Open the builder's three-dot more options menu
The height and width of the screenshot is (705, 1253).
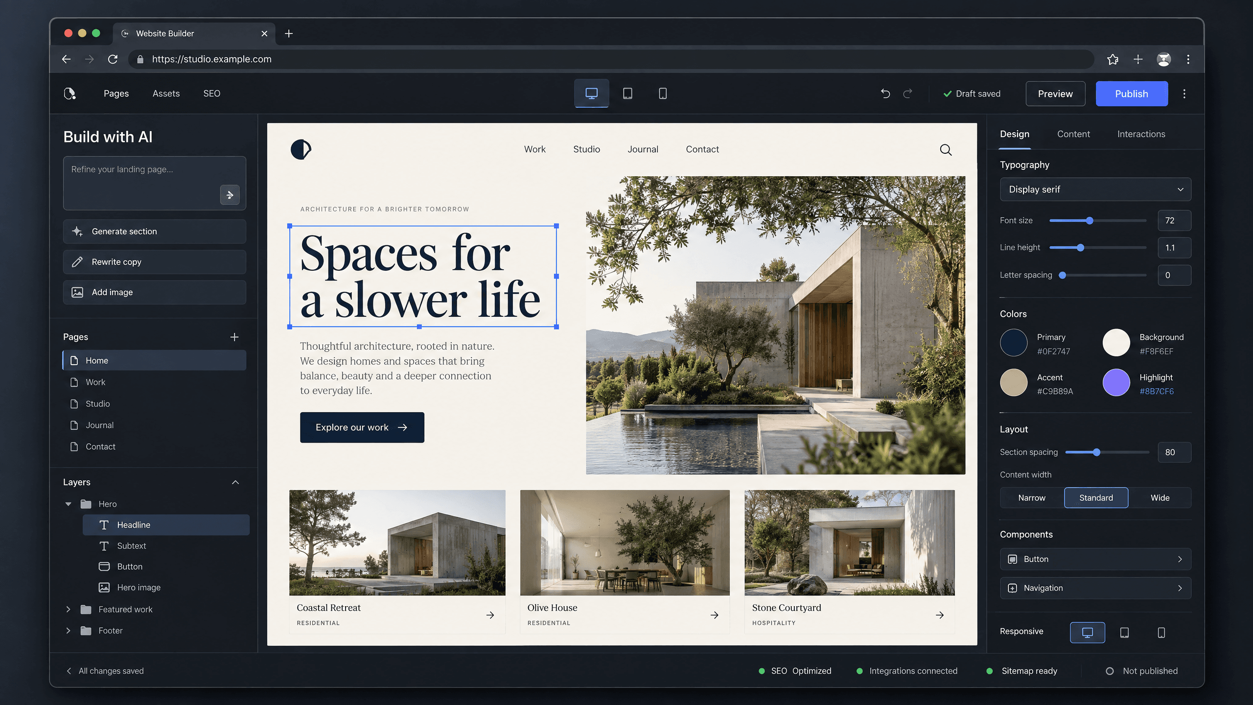click(1184, 94)
